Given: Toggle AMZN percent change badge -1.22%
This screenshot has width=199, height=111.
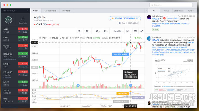Looking at the screenshot, I should click(23, 90).
